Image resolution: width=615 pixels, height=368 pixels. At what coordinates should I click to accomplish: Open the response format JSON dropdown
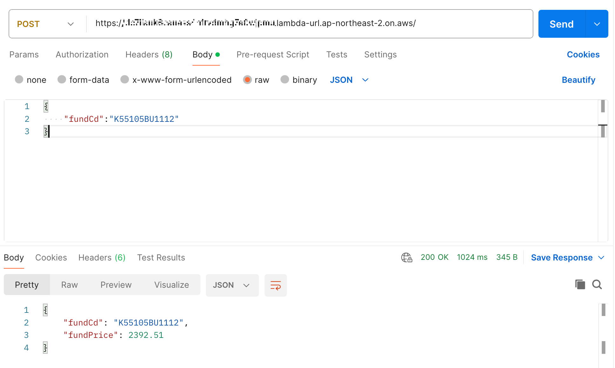point(232,285)
